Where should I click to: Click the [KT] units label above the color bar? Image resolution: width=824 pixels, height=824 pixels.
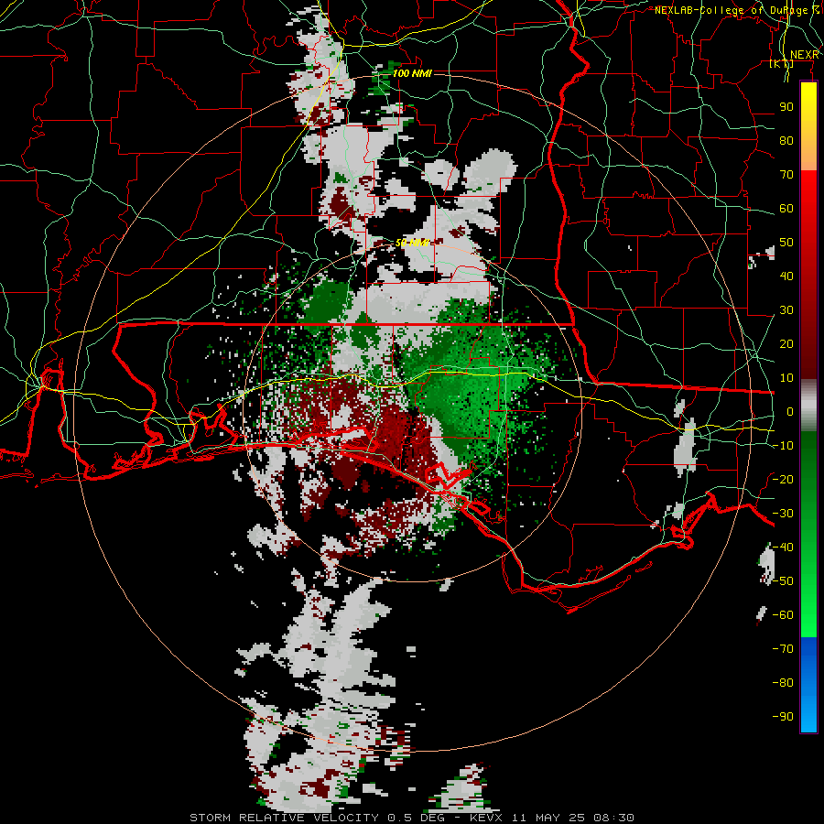click(782, 63)
